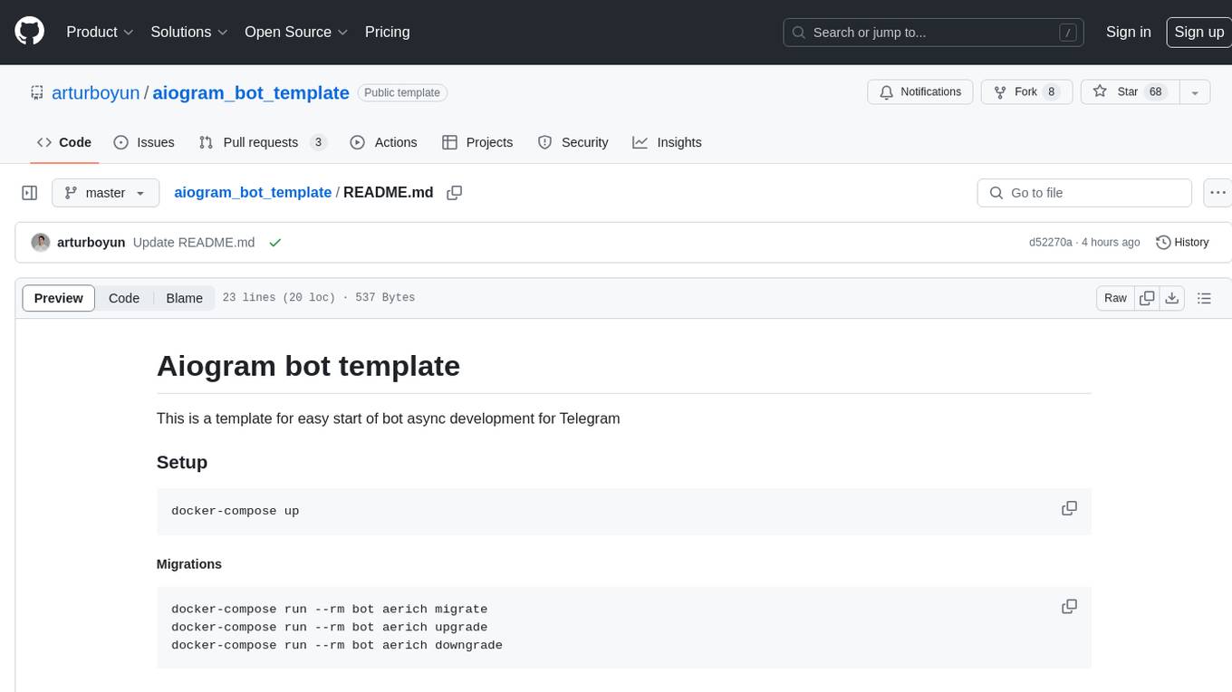1232x692 pixels.
Task: Open the star lists dropdown arrow
Action: [1195, 92]
